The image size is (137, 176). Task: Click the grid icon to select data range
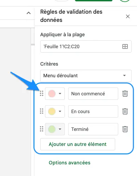(125, 46)
